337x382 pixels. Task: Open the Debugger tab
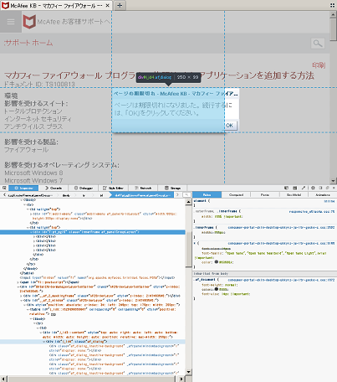click(84, 188)
